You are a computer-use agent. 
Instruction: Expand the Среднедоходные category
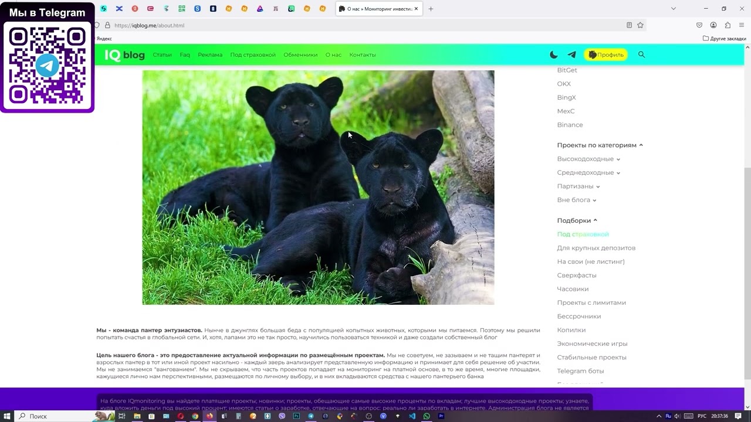[x=588, y=172]
